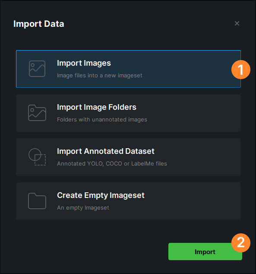This screenshot has height=274, width=256.
Task: Click the annotation shapes icon beside Import Annotated Dataset
Action: (x=37, y=157)
